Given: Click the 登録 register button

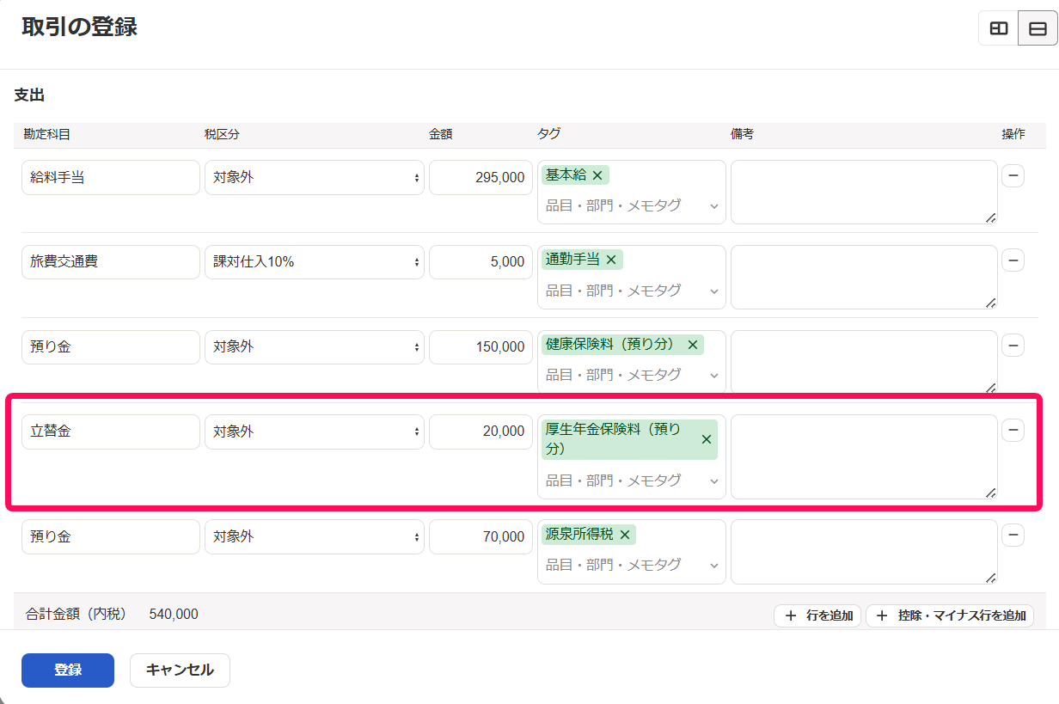Looking at the screenshot, I should [68, 670].
